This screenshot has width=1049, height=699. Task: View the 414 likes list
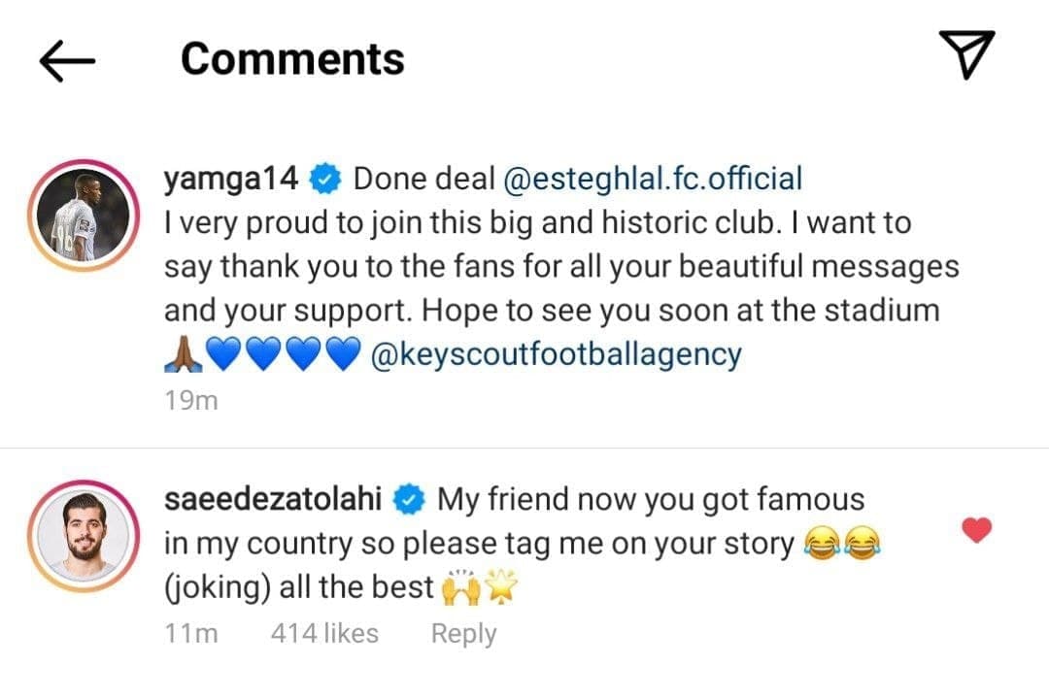pos(324,634)
